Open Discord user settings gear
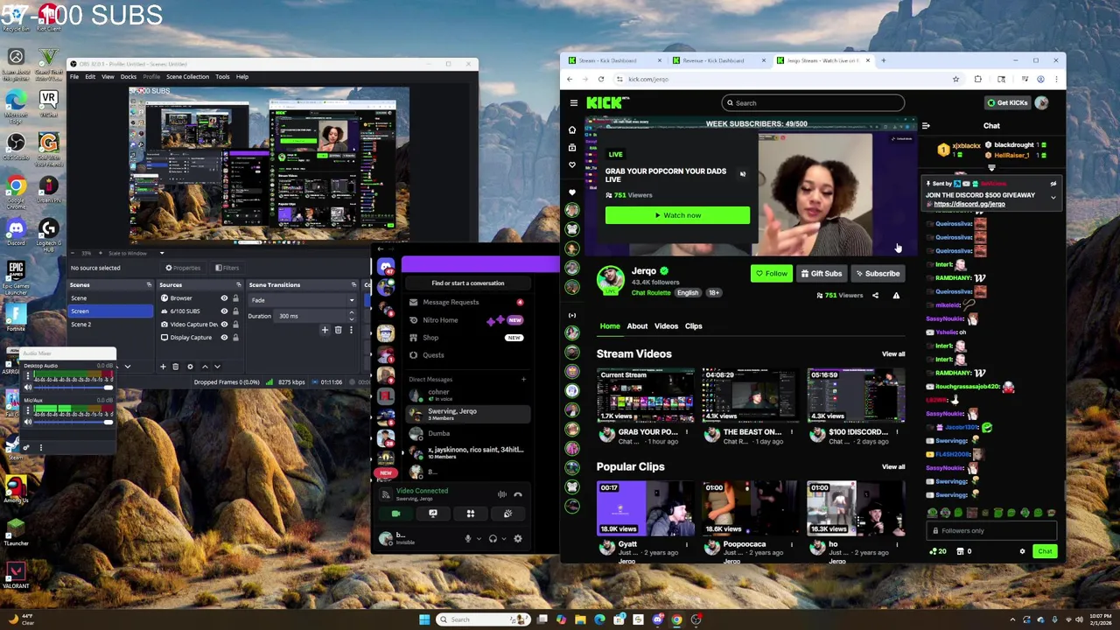Screen dimensions: 1120x630 pos(518,539)
